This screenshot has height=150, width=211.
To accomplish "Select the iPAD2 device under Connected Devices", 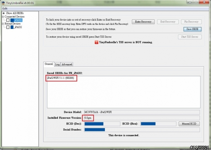I will [16, 20].
